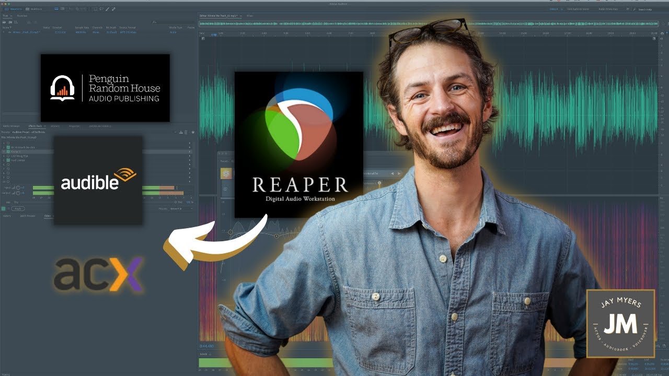Toggle power for effect slot 3
669x376 pixels.
[8, 151]
